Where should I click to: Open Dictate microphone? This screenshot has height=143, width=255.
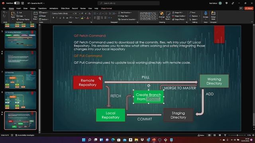click(x=206, y=15)
